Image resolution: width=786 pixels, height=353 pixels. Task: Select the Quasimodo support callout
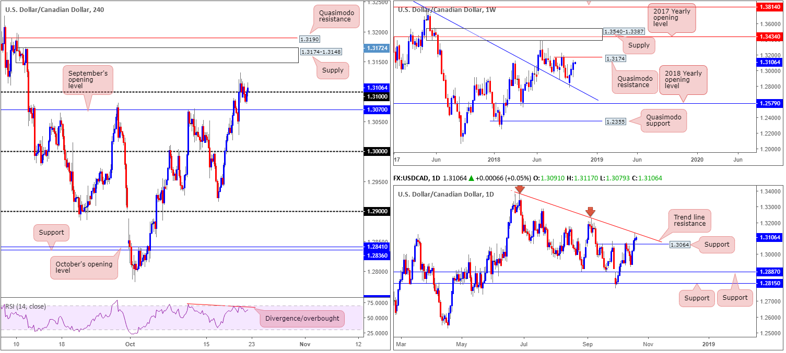click(665, 120)
